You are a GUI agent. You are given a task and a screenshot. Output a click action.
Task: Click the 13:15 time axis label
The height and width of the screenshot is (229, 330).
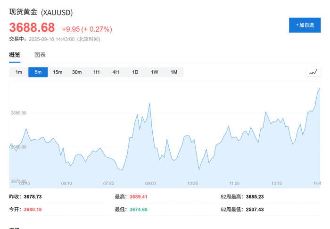[276, 183]
